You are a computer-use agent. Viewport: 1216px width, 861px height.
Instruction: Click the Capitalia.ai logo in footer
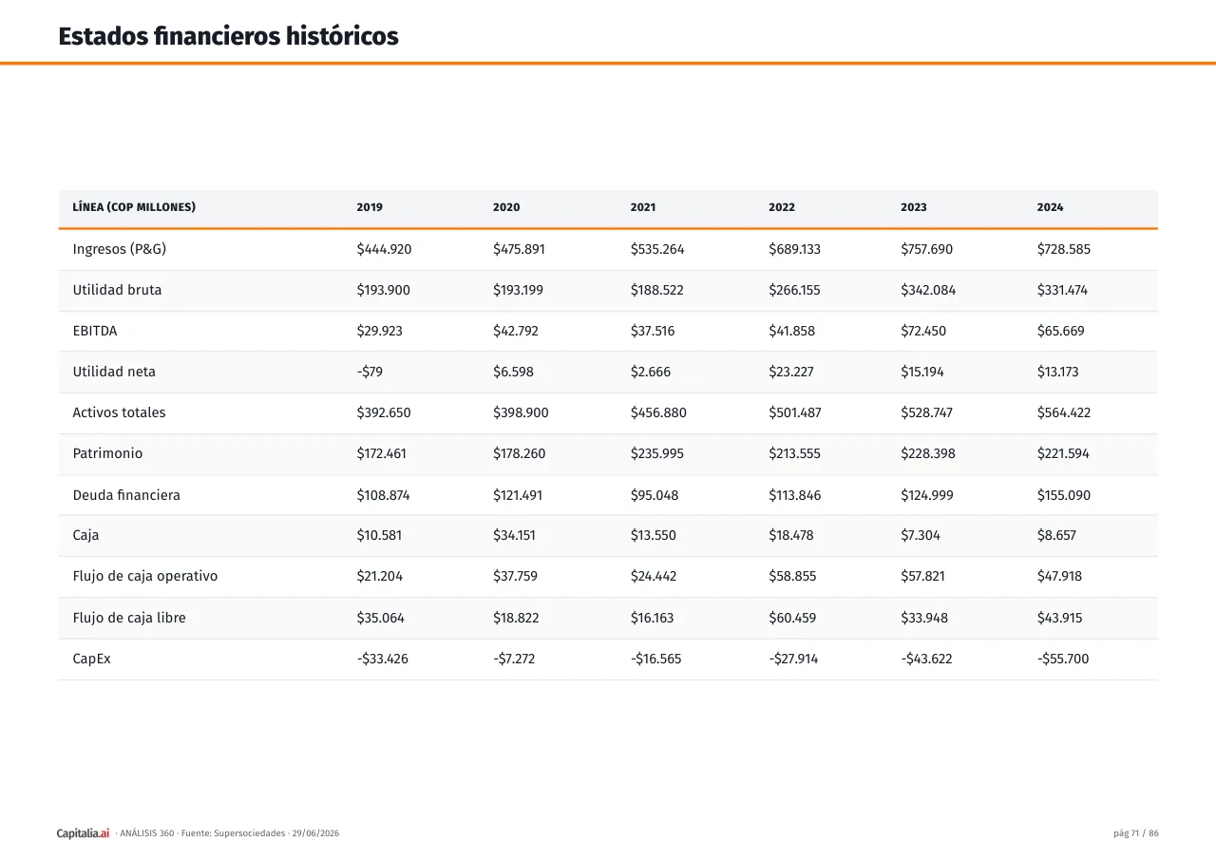[x=84, y=833]
